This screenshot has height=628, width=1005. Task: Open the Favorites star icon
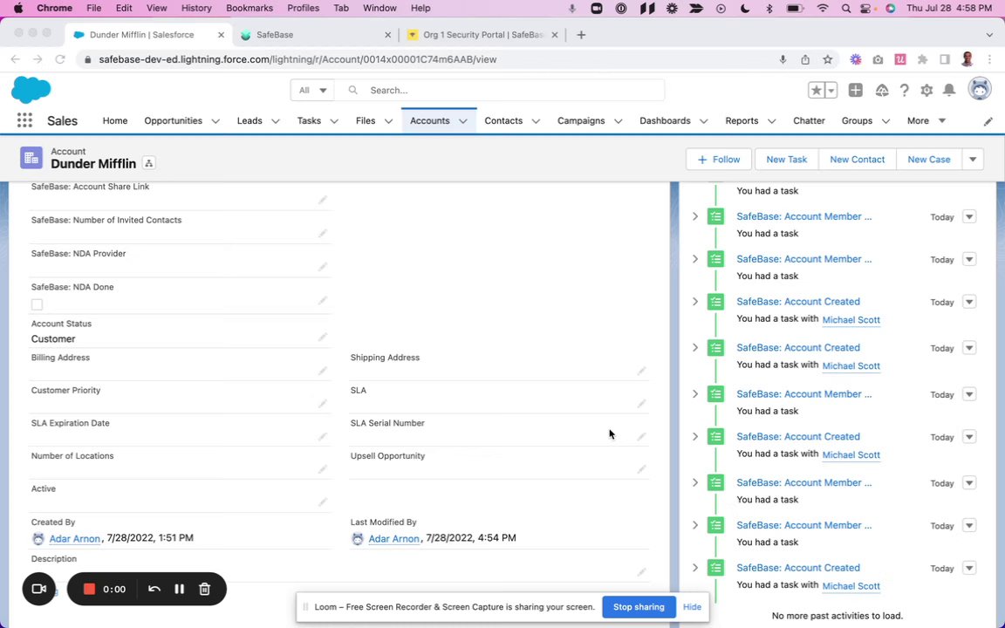(816, 91)
